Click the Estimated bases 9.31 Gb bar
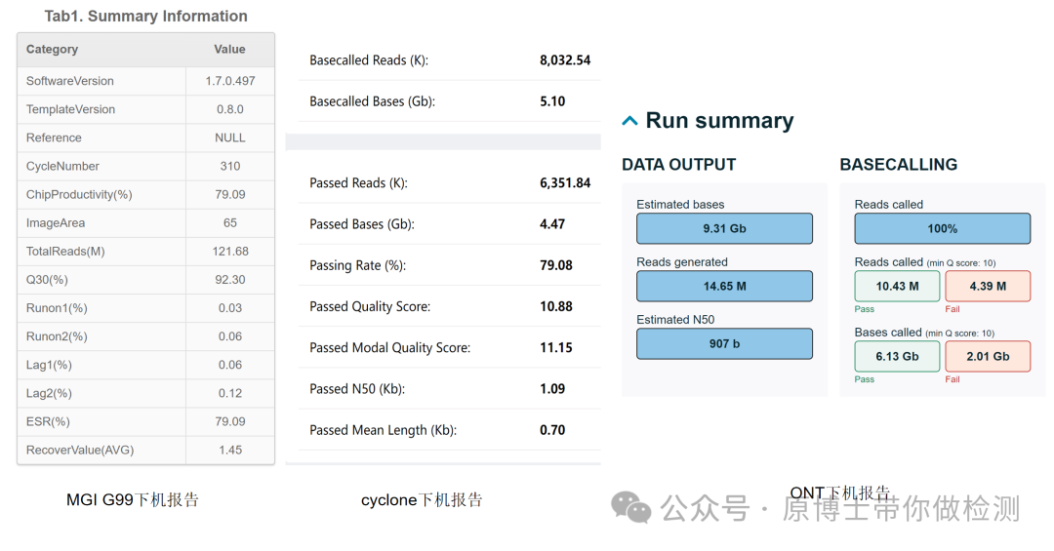Viewport: 1054px width, 551px height. point(724,228)
